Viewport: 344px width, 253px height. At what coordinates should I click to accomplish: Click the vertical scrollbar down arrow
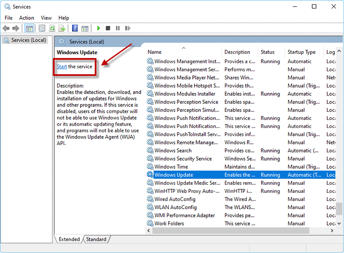coord(339,223)
